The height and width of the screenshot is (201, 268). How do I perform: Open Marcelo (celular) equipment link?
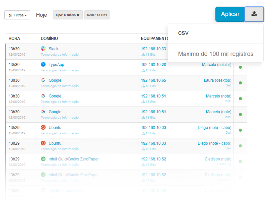216,65
